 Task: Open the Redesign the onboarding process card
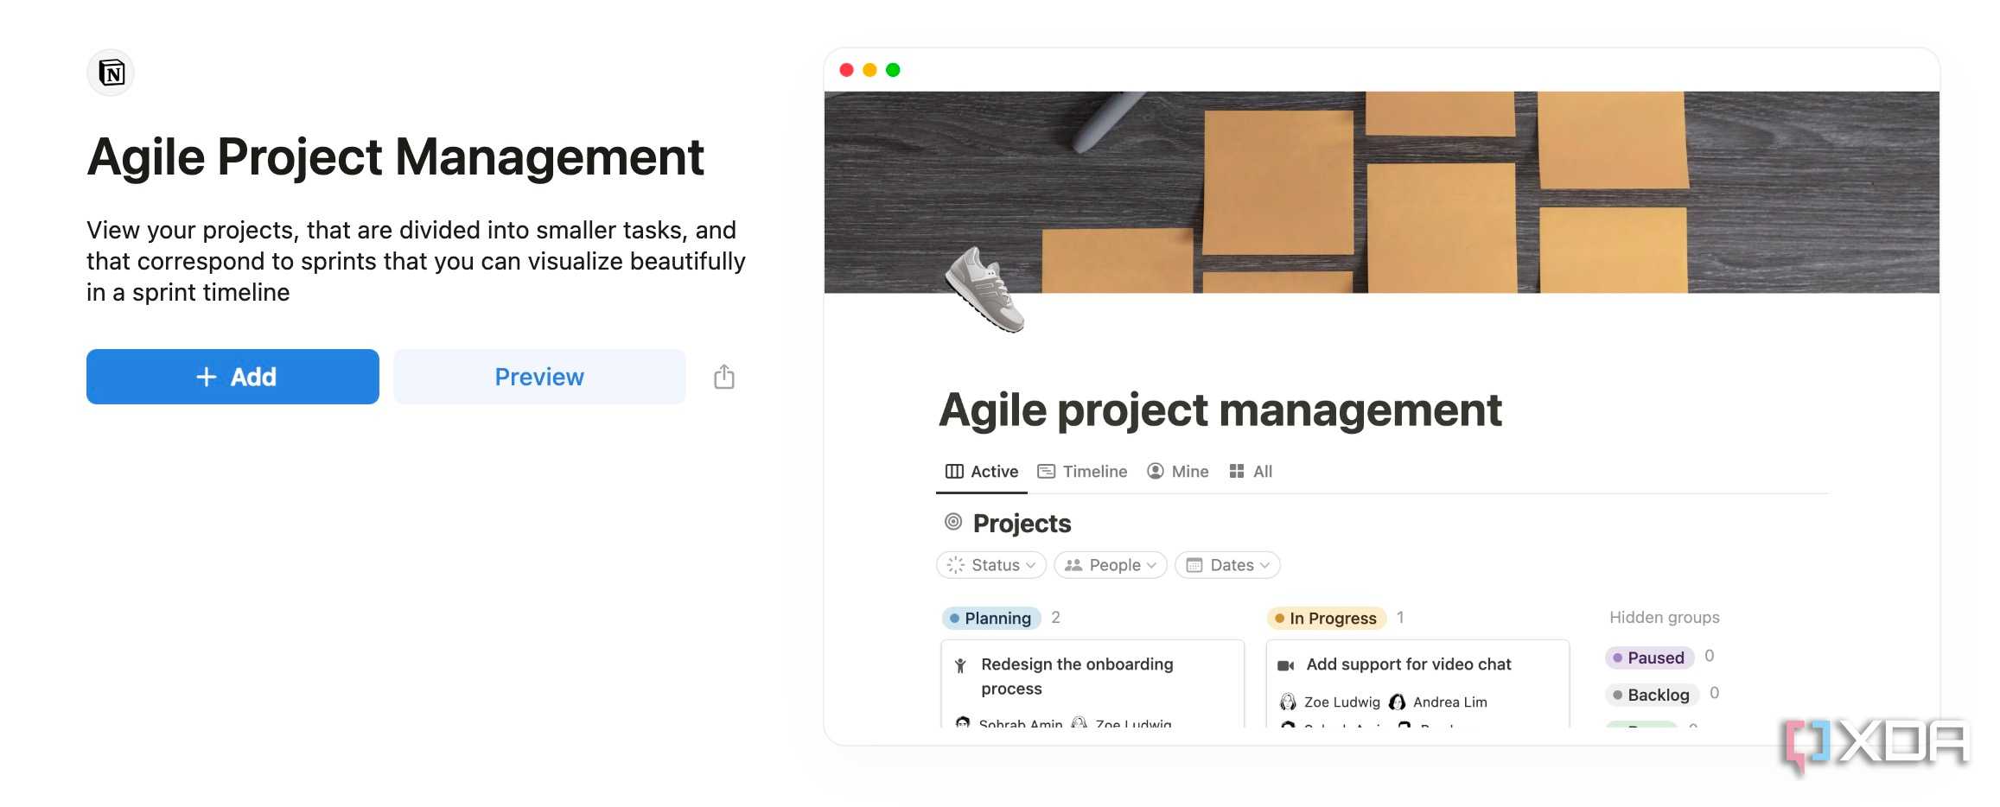(1092, 683)
